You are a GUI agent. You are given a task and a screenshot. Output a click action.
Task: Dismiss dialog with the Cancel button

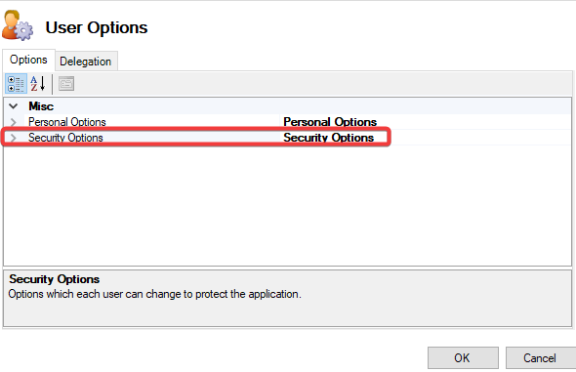tap(541, 357)
